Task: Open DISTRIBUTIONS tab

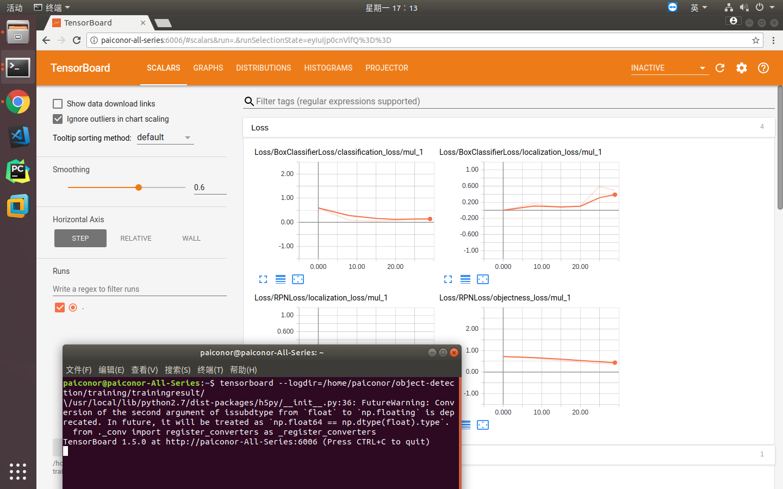Action: tap(264, 68)
